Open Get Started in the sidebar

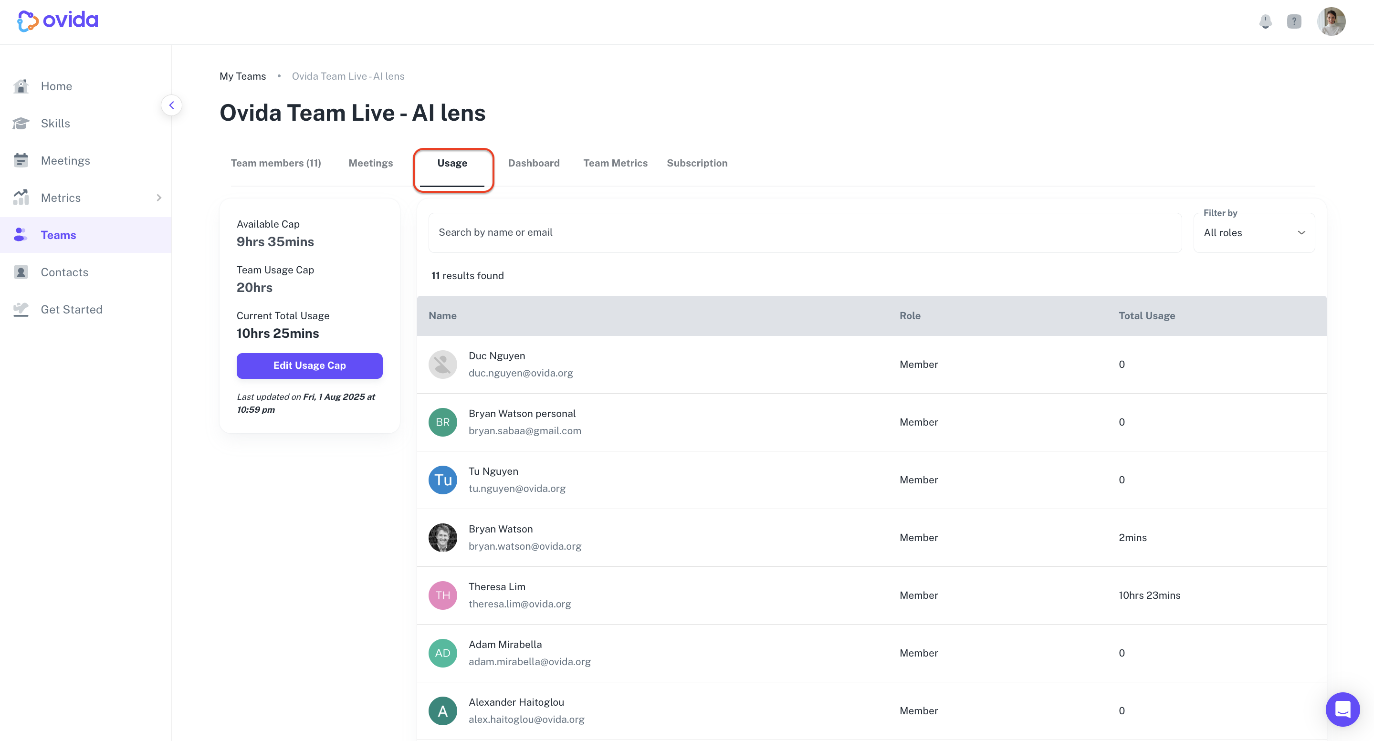click(x=85, y=309)
